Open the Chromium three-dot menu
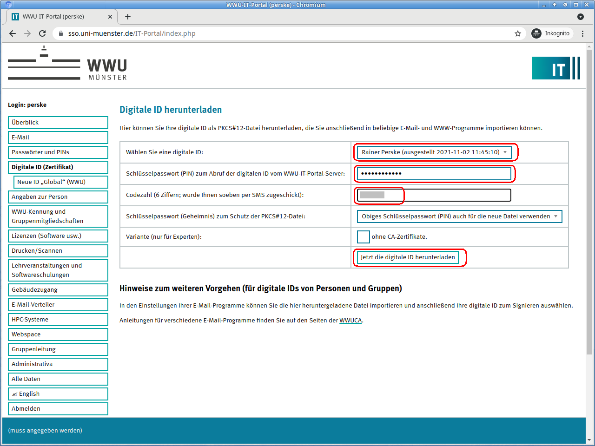 click(x=582, y=33)
